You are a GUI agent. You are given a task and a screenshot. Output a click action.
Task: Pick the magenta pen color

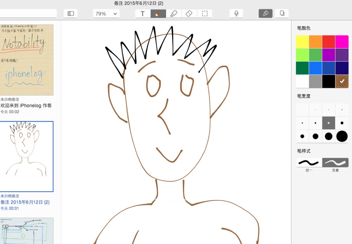click(x=342, y=42)
